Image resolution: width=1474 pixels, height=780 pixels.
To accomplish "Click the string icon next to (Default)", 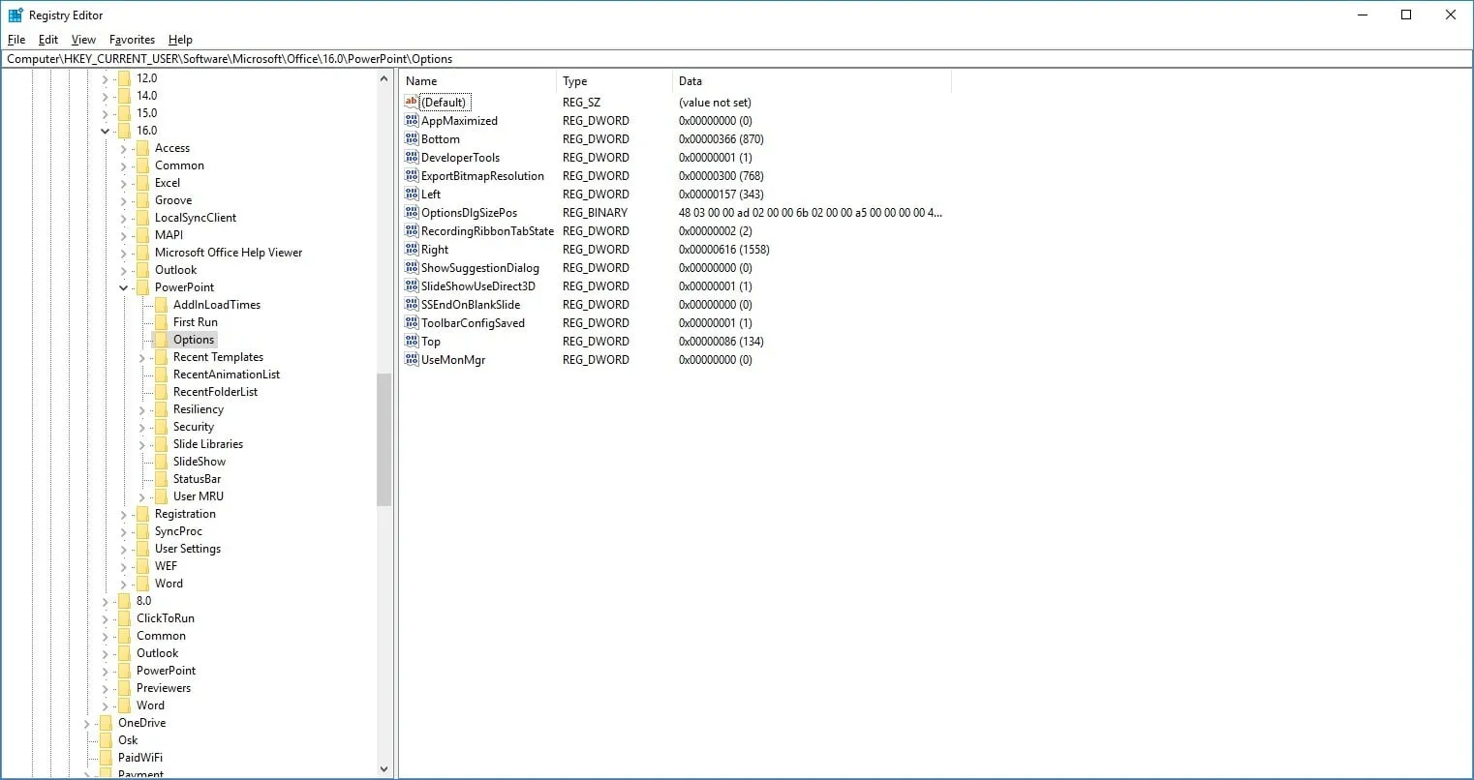I will coord(412,103).
